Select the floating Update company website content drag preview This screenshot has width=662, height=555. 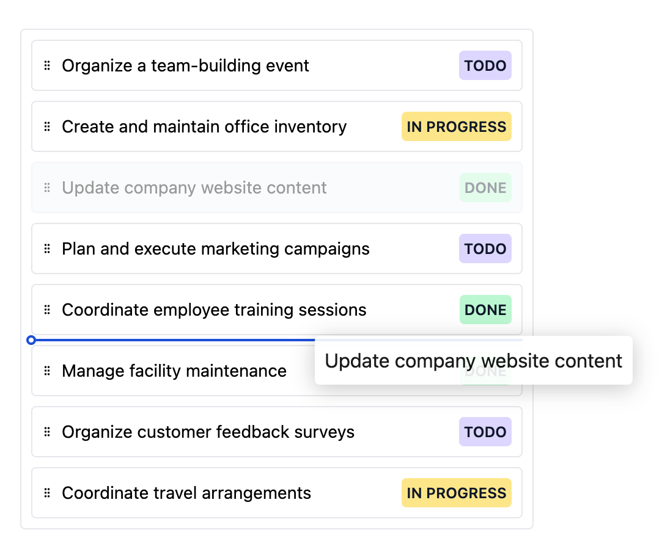pos(474,361)
